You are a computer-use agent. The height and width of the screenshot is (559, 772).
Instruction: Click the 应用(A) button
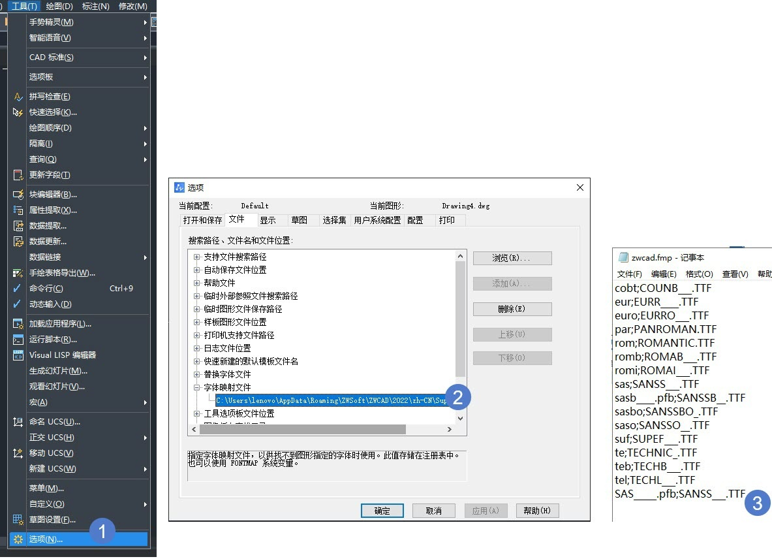coord(486,511)
